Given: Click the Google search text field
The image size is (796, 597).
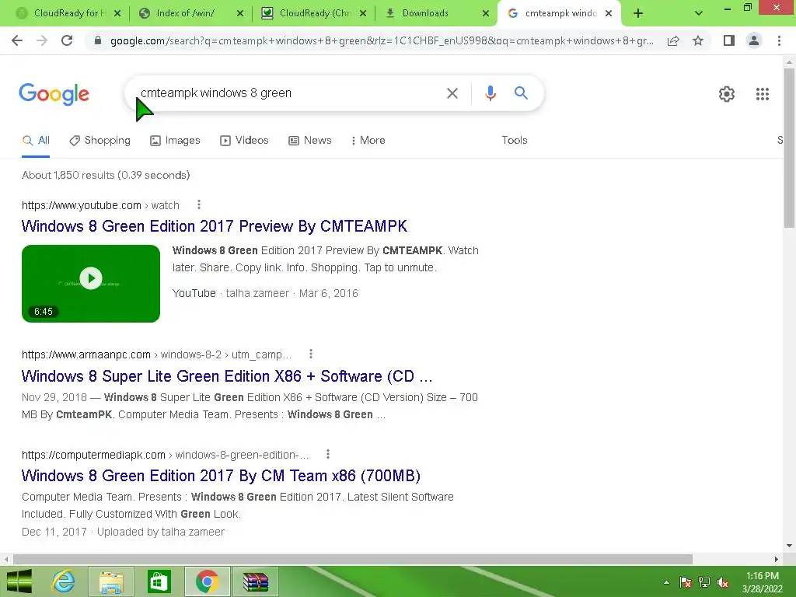Looking at the screenshot, I should pyautogui.click(x=289, y=93).
